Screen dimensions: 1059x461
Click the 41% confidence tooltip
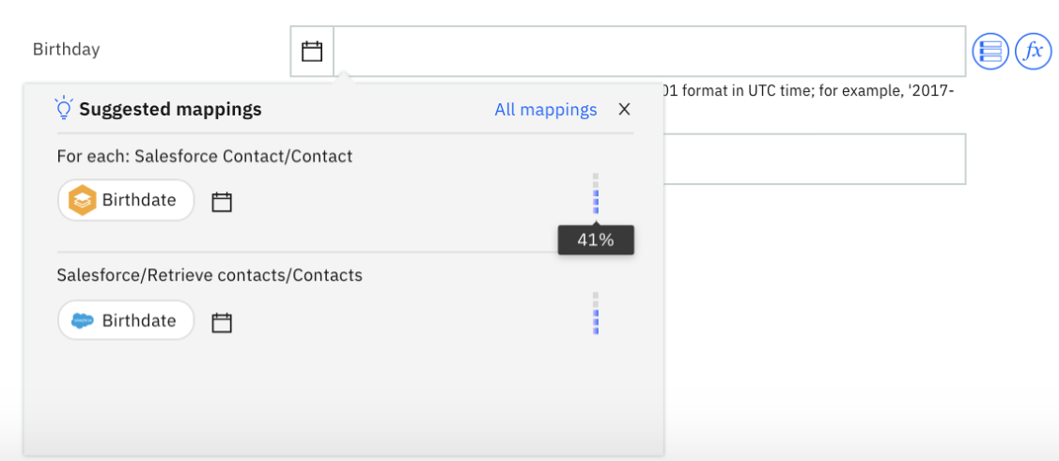pos(596,240)
